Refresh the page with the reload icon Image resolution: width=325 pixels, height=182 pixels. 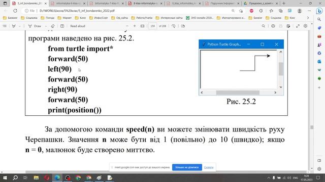coord(15,11)
